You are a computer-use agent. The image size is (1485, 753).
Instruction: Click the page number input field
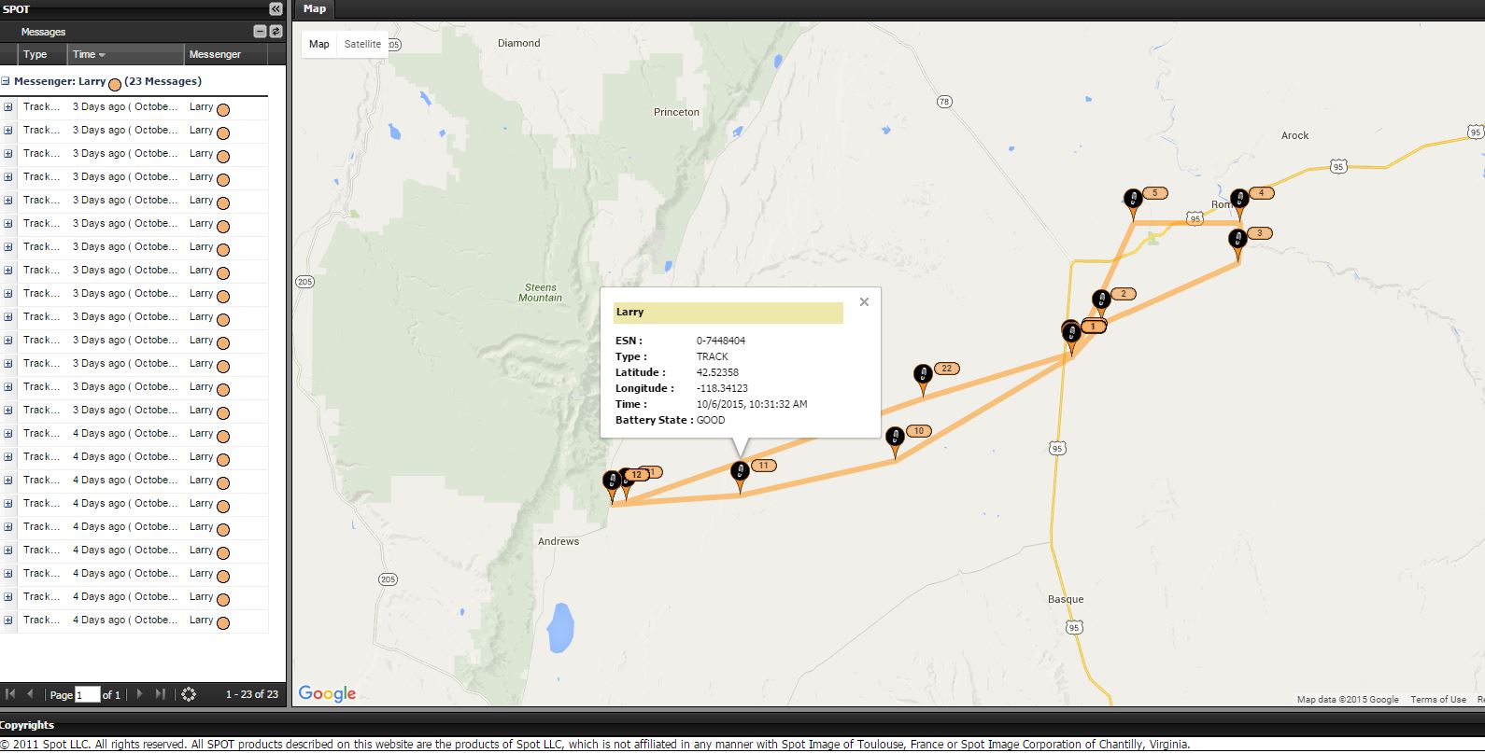pyautogui.click(x=87, y=695)
